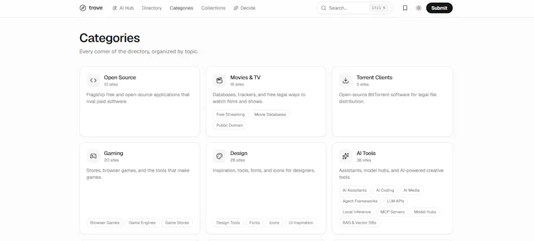Toggle the light/dark theme sun icon
The width and height of the screenshot is (534, 241).
419,8
